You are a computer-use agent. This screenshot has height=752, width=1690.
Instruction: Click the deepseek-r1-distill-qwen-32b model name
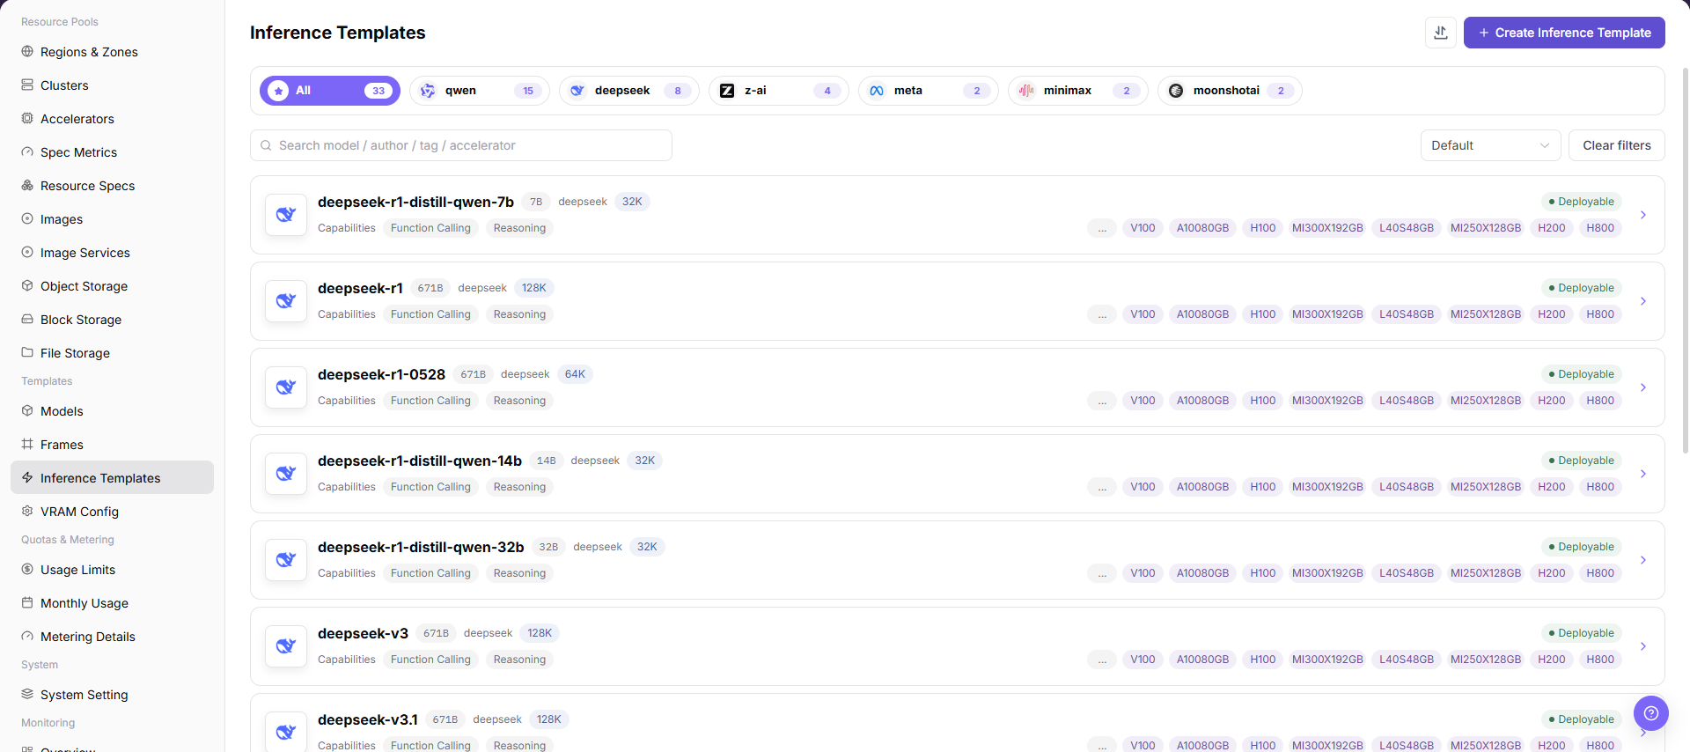tap(421, 547)
